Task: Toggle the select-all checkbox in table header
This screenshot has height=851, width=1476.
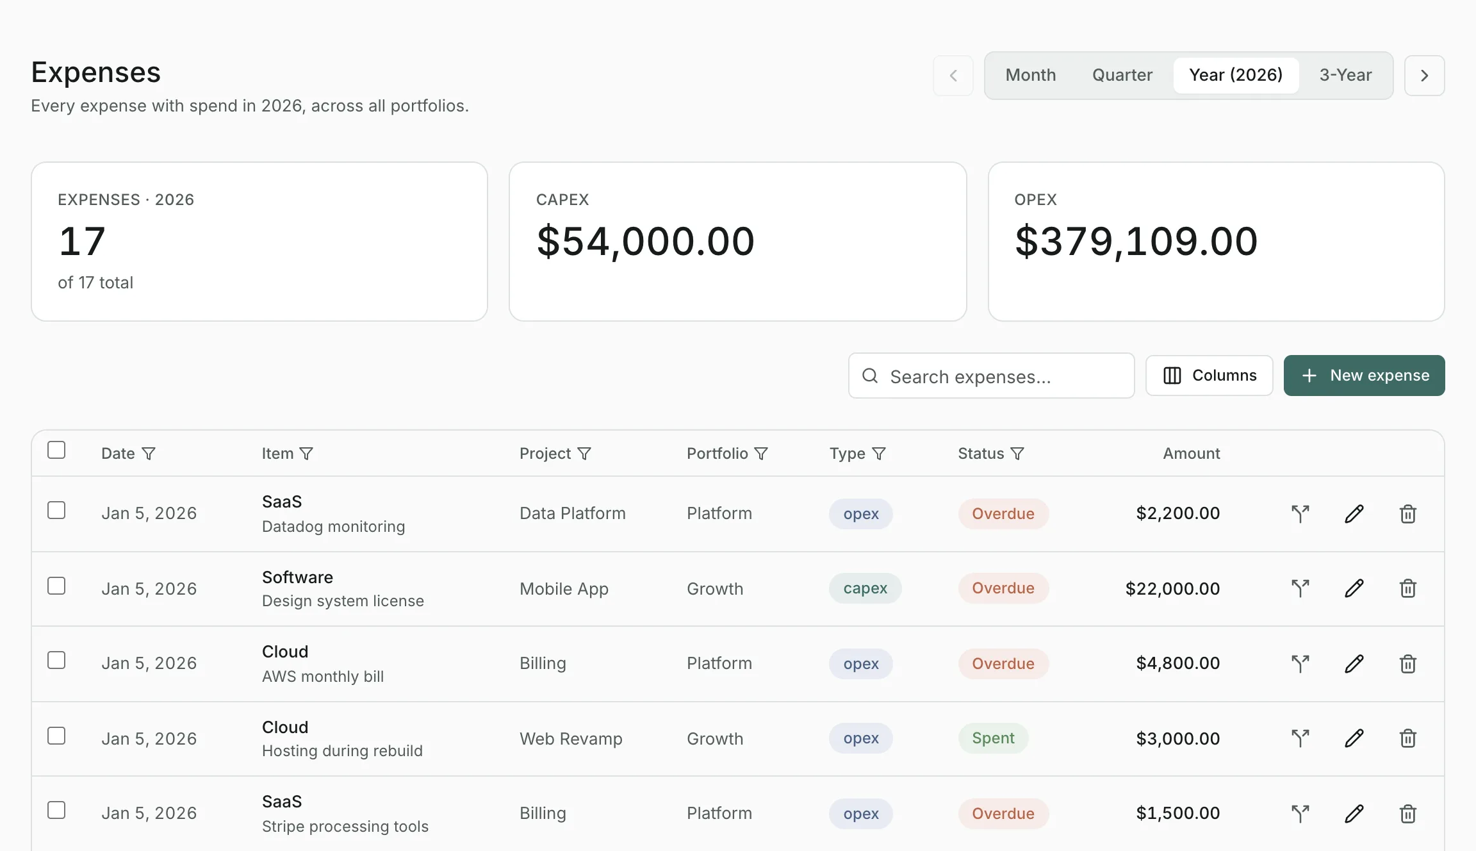Action: click(x=56, y=450)
